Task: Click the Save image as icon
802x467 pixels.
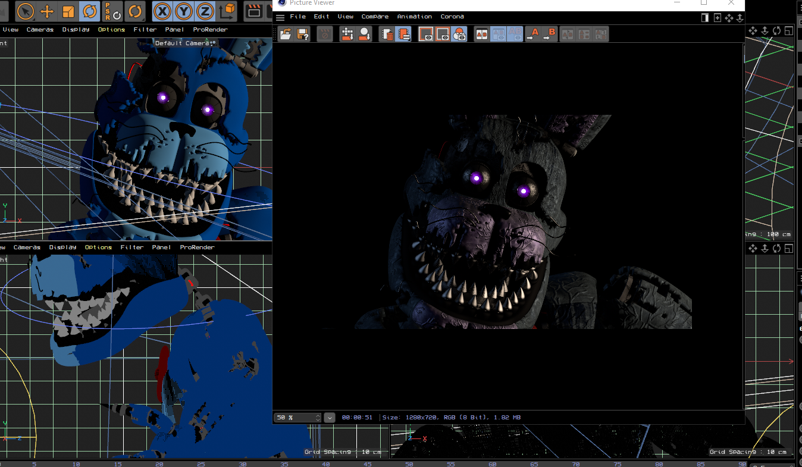Action: (x=303, y=35)
